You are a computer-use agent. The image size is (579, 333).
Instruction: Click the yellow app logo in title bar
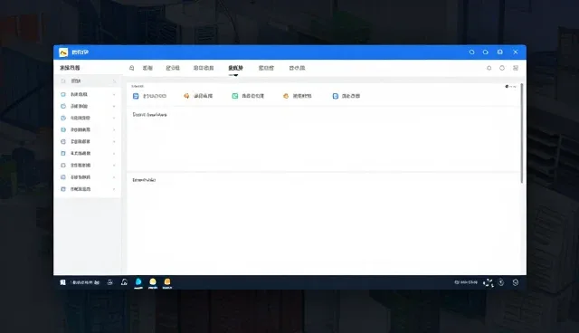(63, 52)
